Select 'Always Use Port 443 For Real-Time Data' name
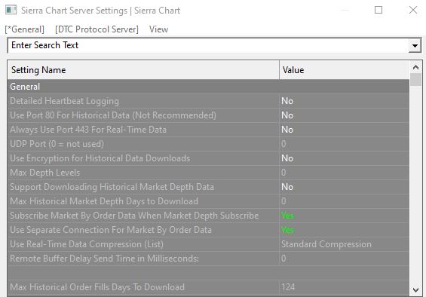 [88, 130]
